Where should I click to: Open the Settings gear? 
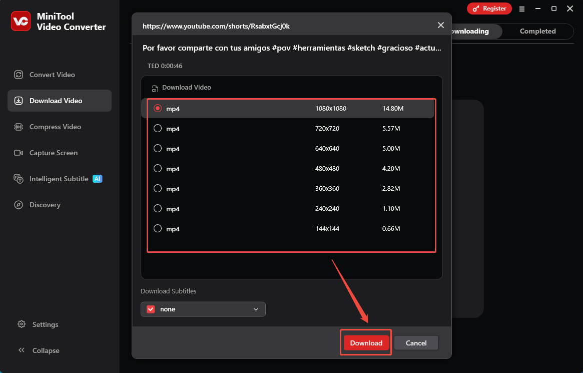click(x=44, y=324)
